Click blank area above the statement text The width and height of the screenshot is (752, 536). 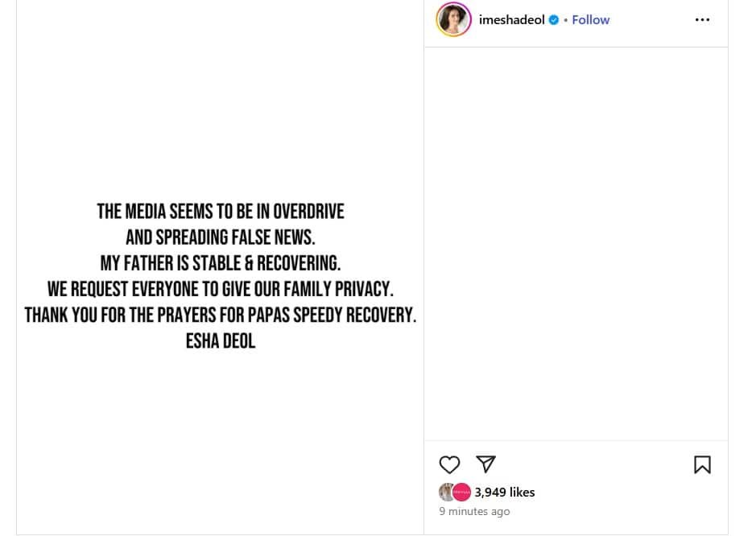[220, 97]
